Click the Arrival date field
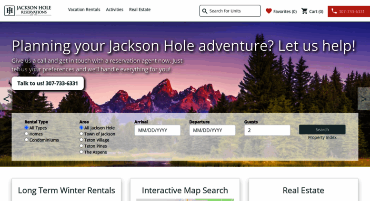The height and width of the screenshot is (201, 370). tap(158, 130)
